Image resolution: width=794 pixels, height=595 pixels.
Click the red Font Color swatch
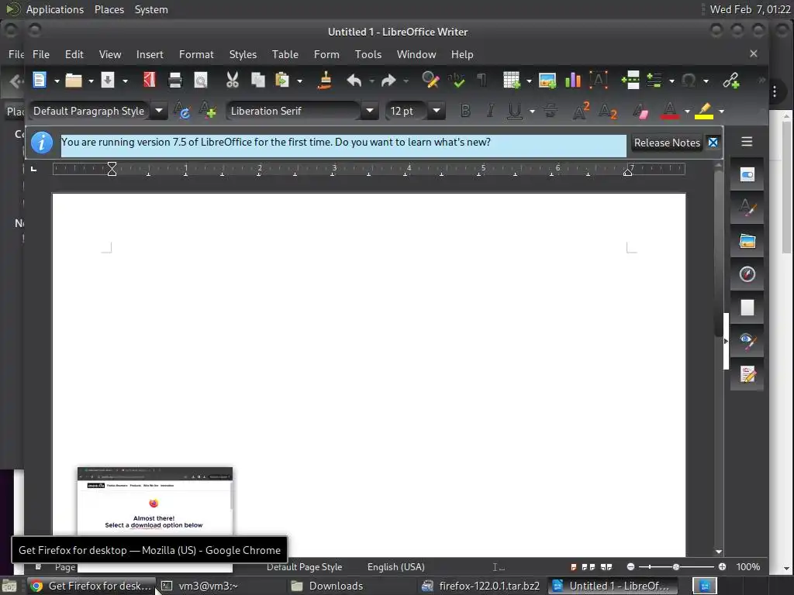(669, 111)
